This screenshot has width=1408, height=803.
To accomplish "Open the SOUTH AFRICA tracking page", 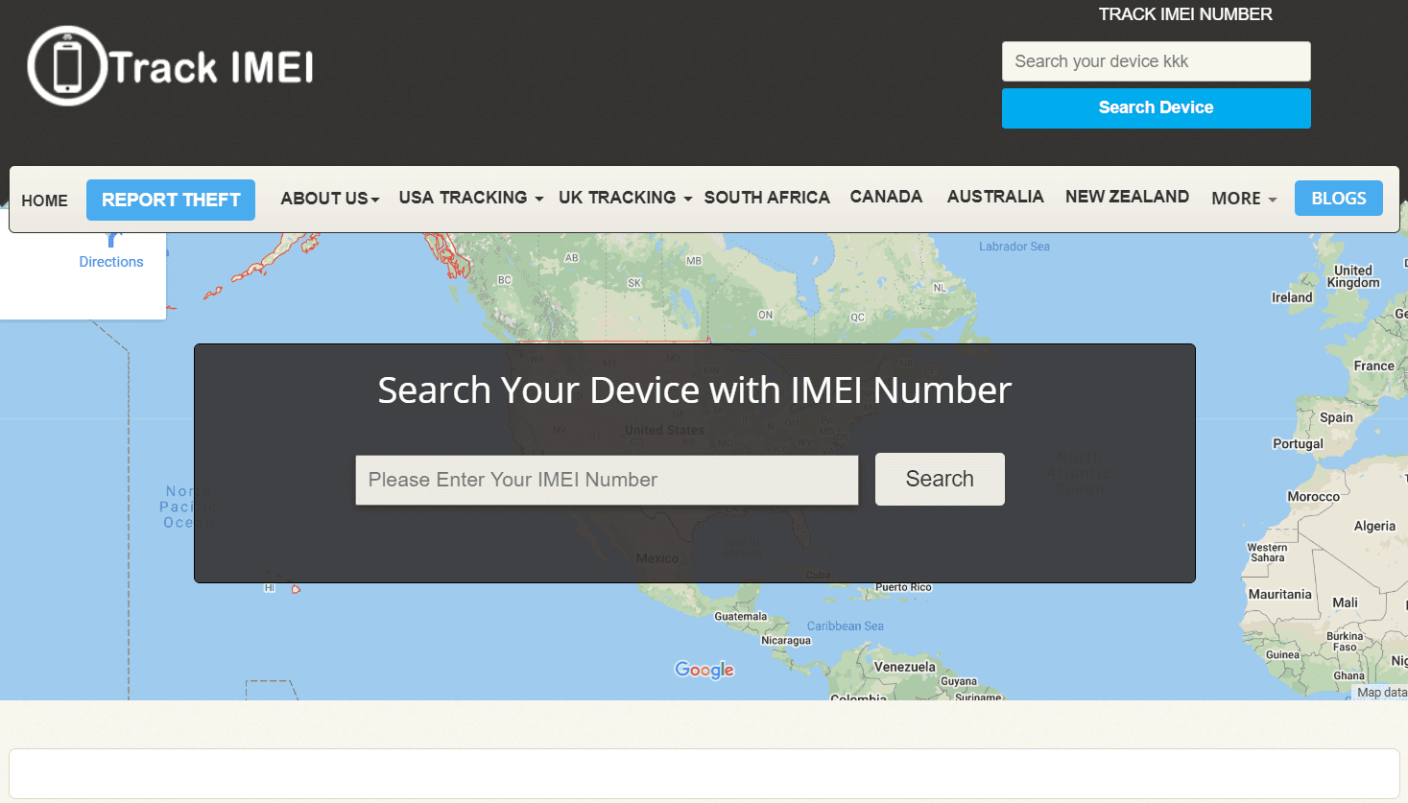I will [x=766, y=197].
